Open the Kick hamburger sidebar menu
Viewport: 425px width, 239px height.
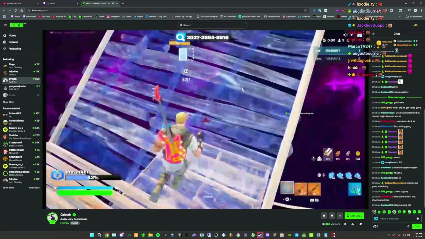(x=5, y=25)
